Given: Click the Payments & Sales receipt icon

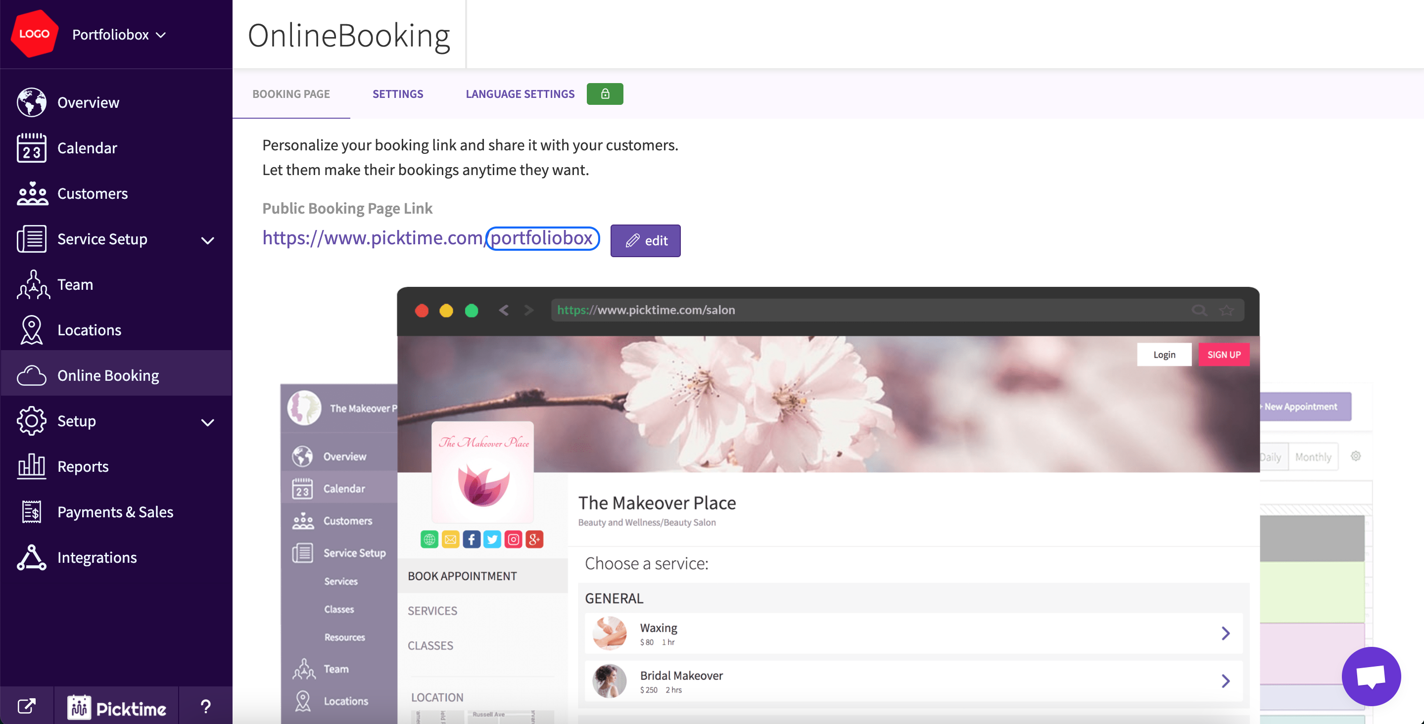Looking at the screenshot, I should [31, 512].
